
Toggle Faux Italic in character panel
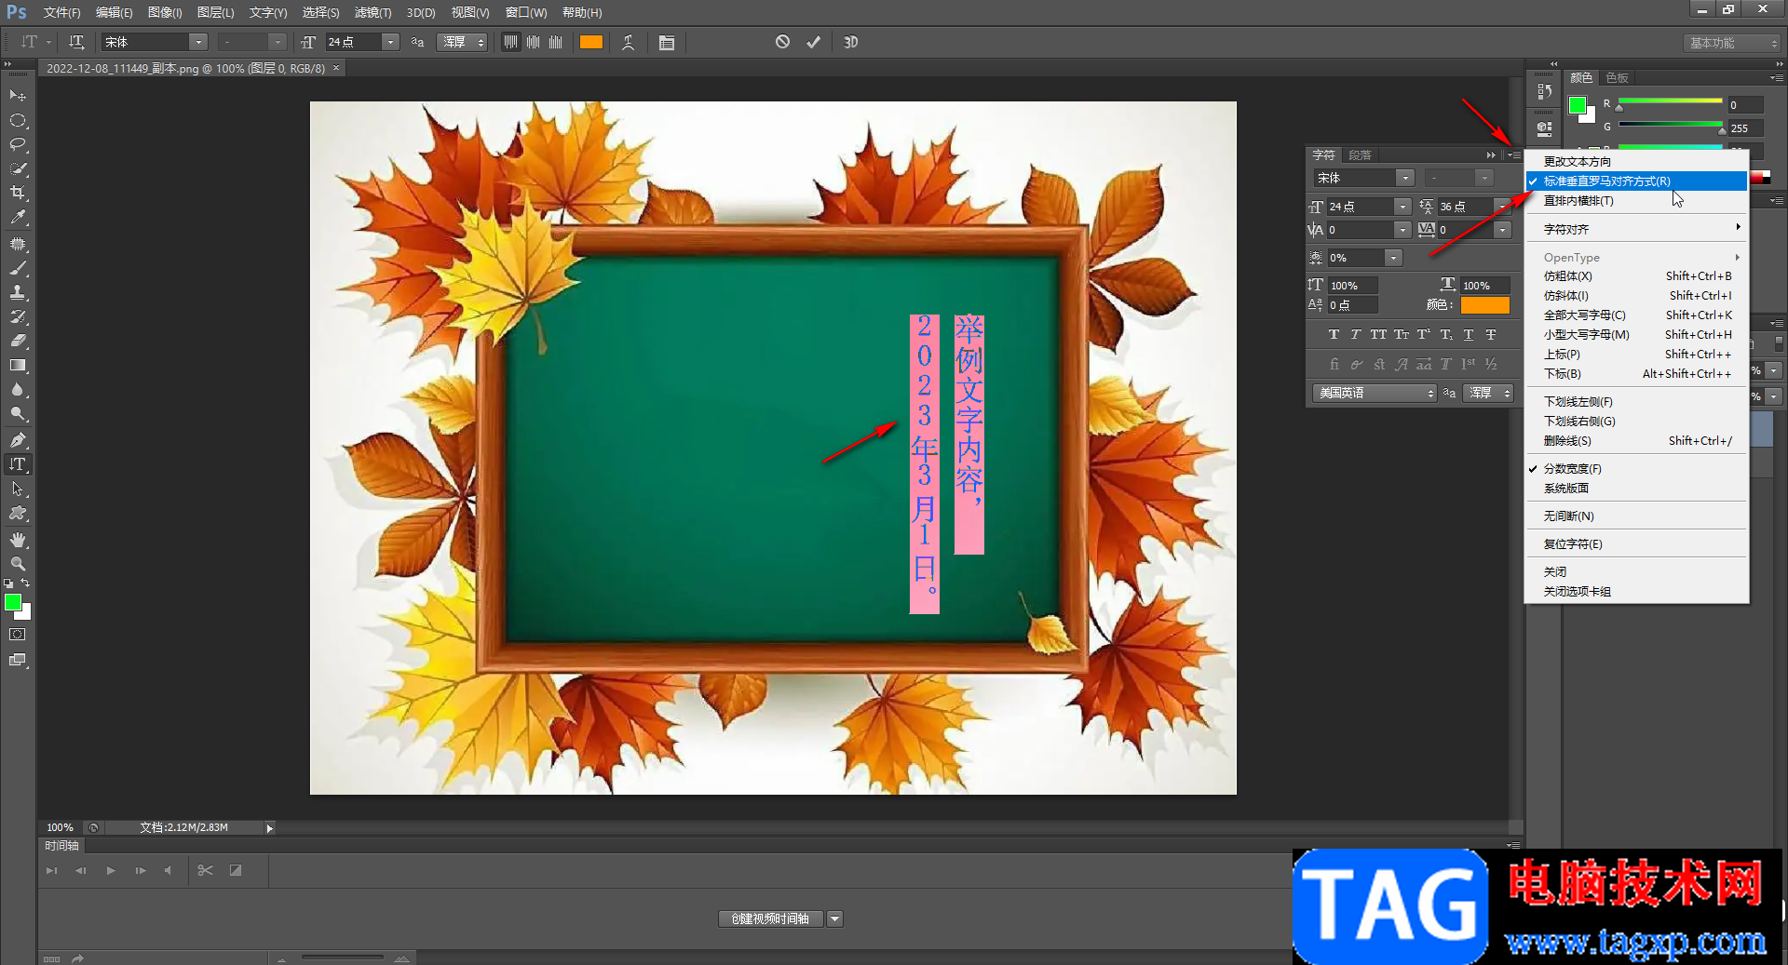[x=1356, y=335]
